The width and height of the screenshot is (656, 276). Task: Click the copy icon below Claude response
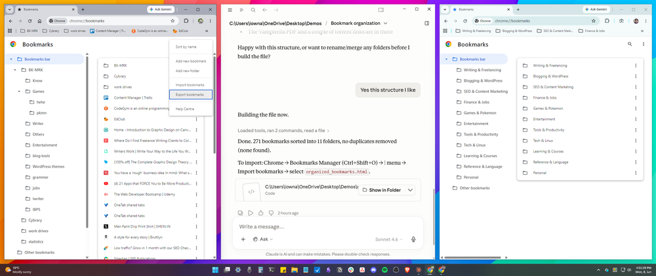(240, 213)
